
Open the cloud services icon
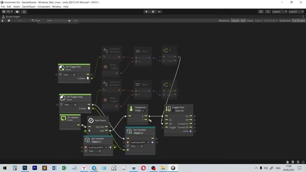coord(17,11)
